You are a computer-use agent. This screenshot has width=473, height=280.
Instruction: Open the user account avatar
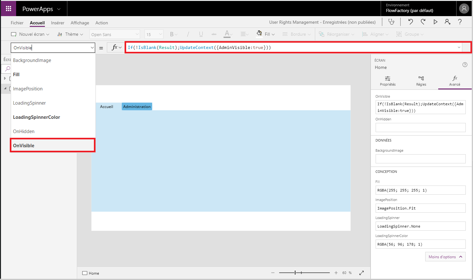pos(464,9)
